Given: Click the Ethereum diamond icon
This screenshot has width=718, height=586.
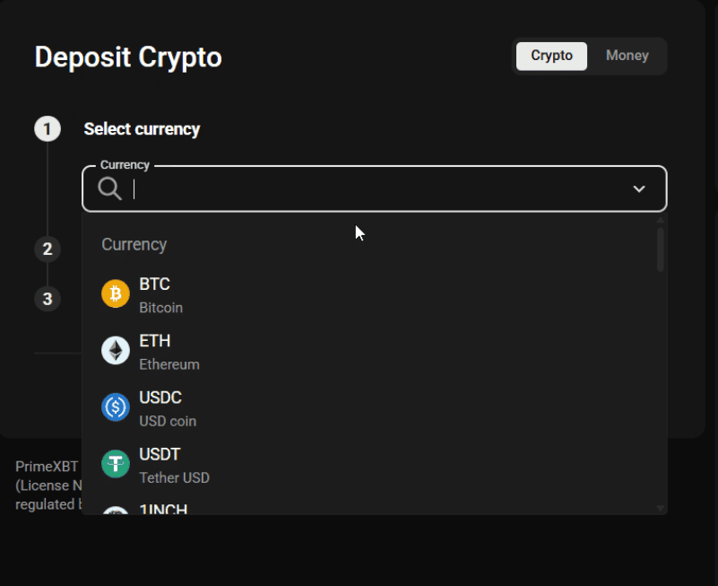Looking at the screenshot, I should click(115, 350).
